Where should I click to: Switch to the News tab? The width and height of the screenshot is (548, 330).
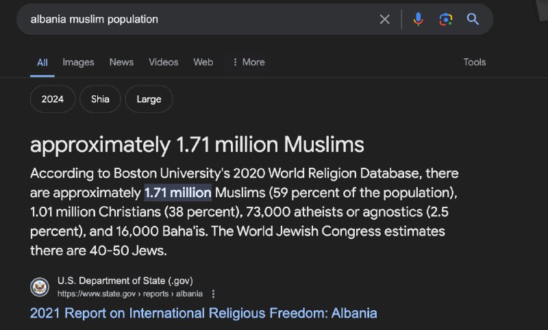coord(121,62)
